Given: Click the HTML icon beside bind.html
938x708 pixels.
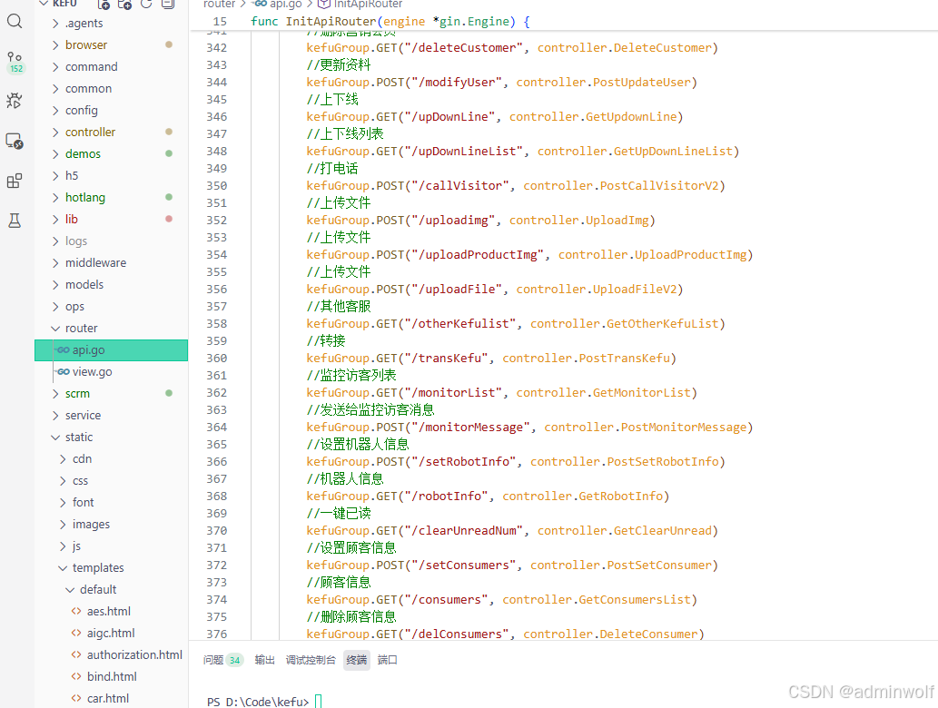Looking at the screenshot, I should coord(76,676).
